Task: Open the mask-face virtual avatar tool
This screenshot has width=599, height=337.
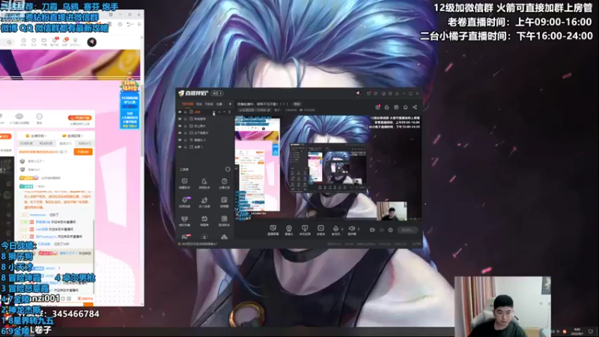Action: click(184, 220)
